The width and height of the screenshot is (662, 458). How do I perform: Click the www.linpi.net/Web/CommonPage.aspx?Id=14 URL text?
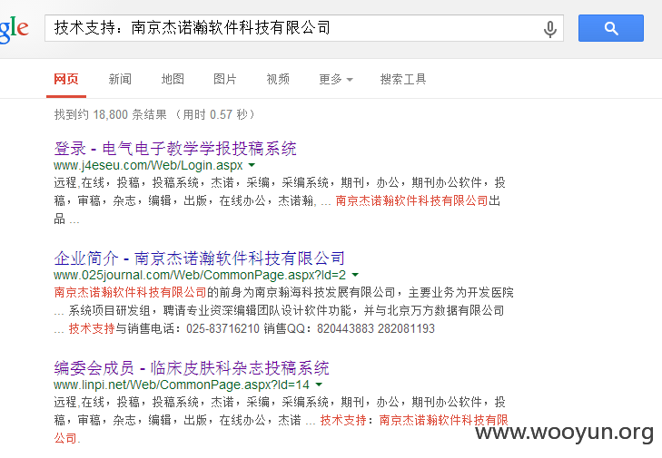(x=182, y=385)
